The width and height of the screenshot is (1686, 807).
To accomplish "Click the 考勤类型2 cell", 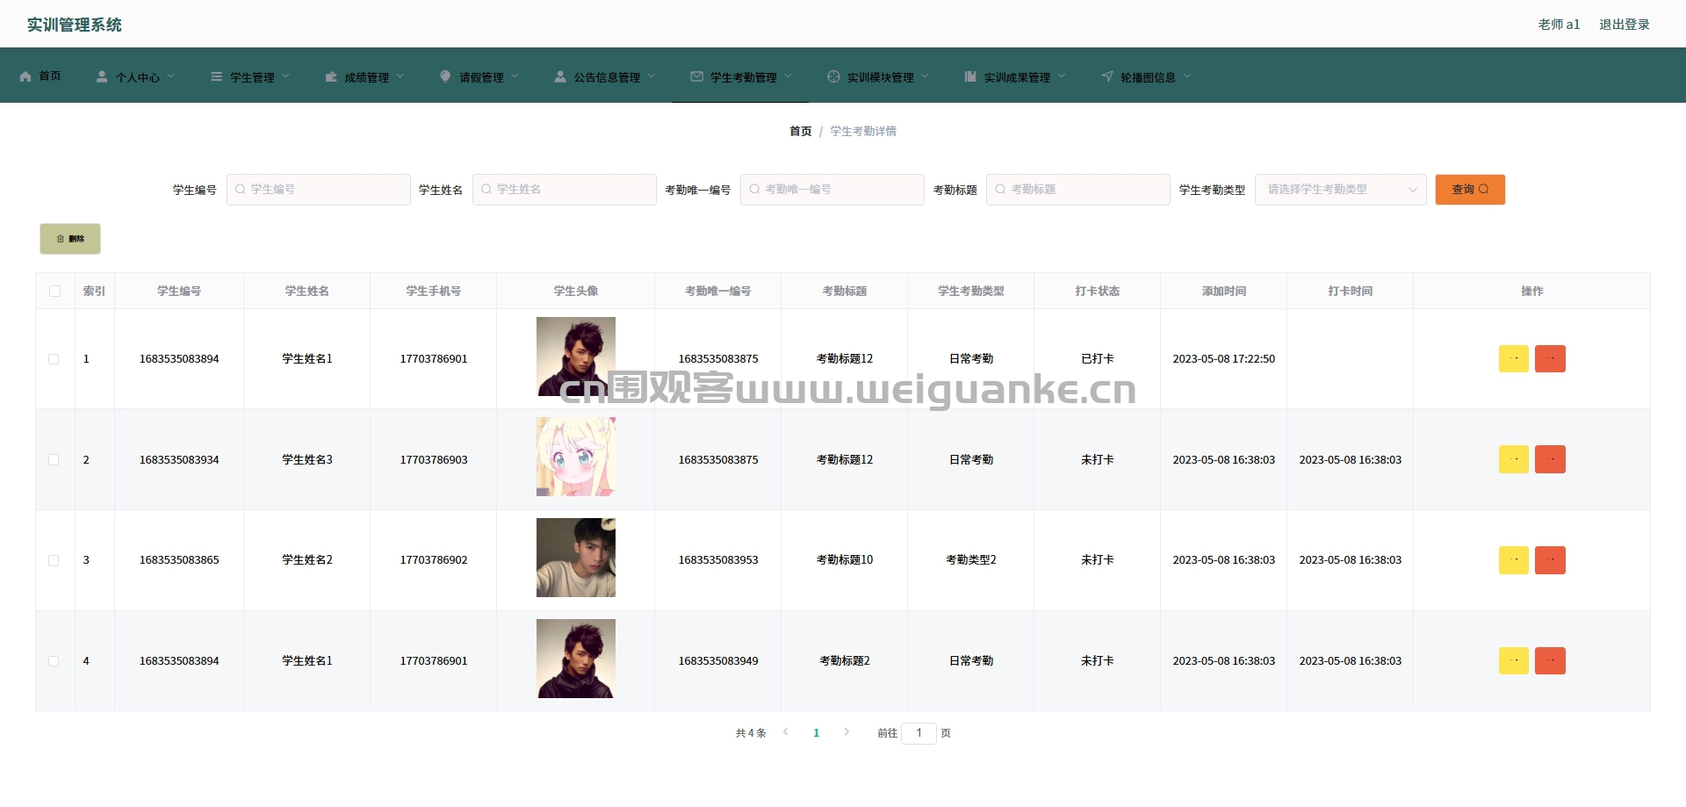I will pyautogui.click(x=970, y=559).
